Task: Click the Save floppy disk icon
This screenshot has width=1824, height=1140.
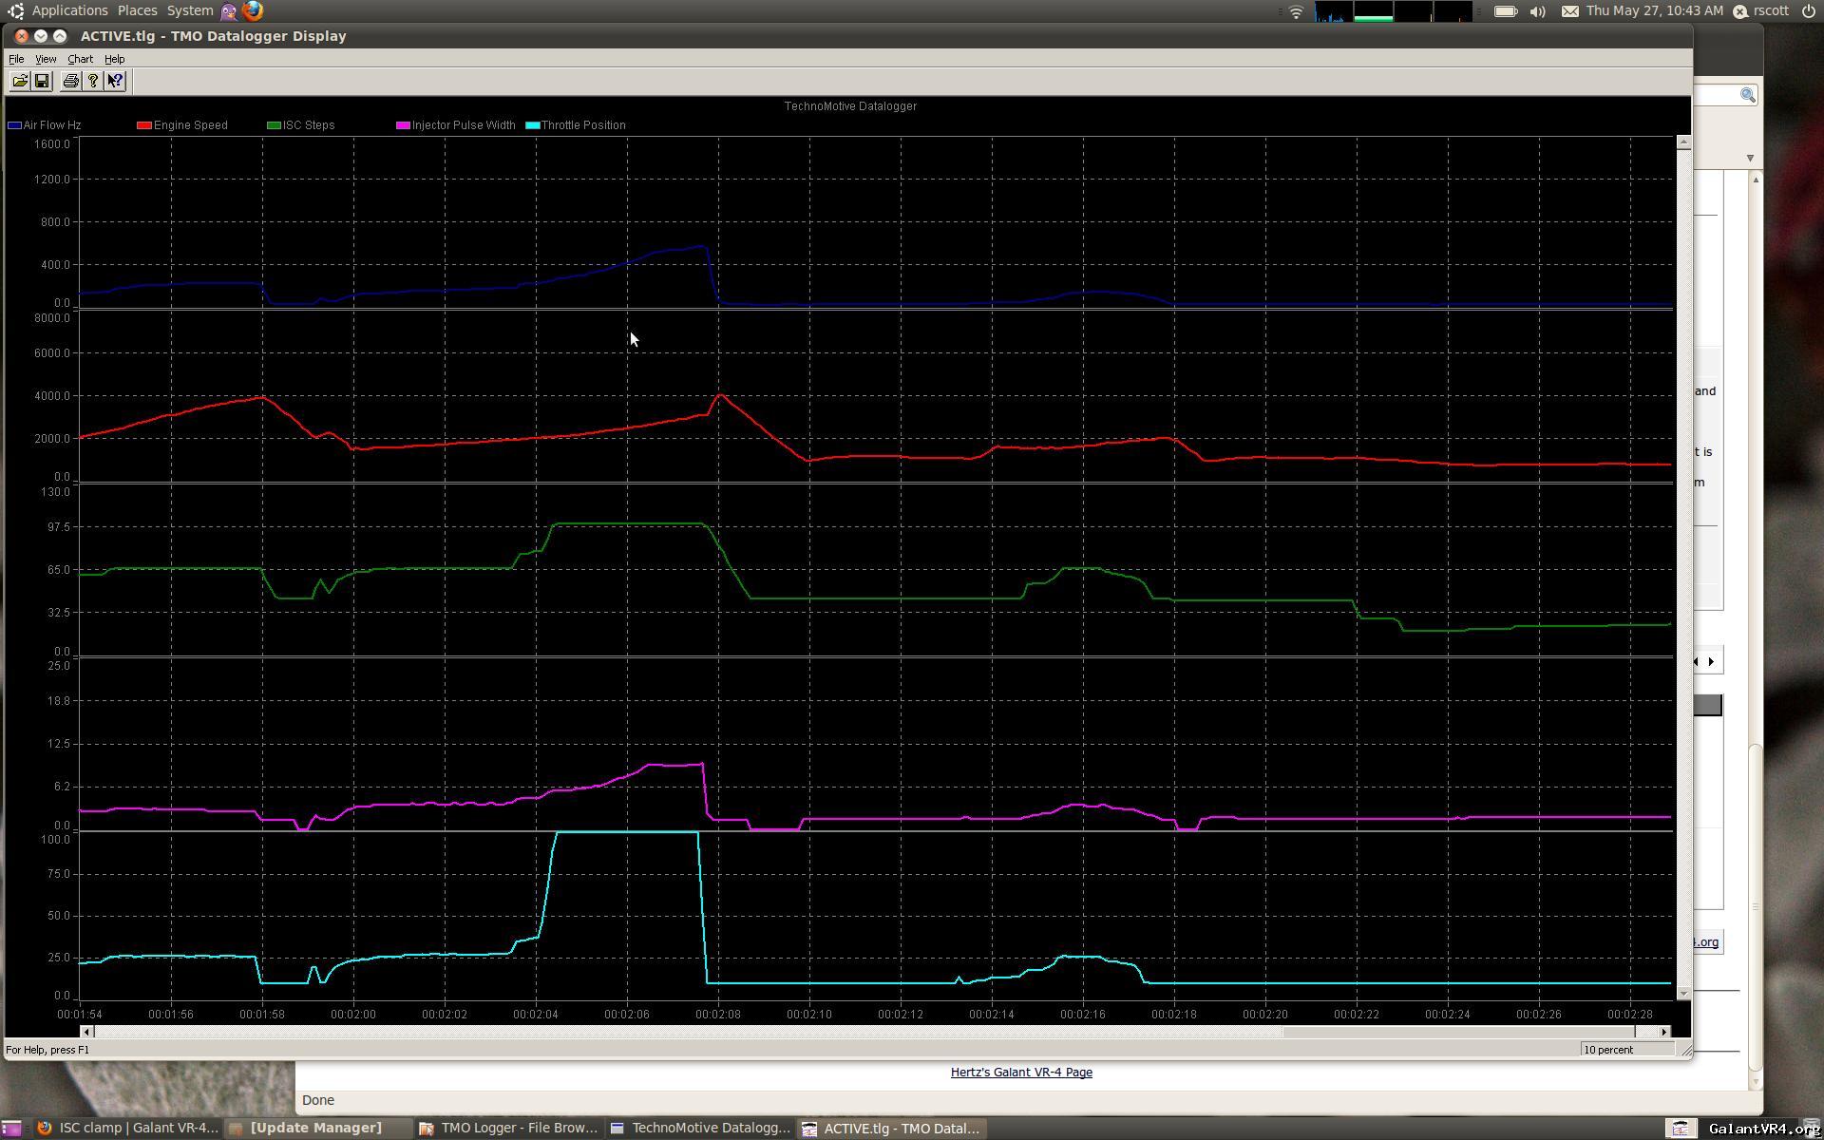Action: click(42, 81)
